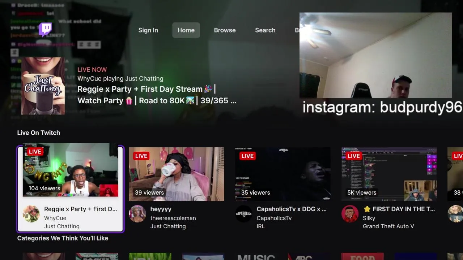Click 'Categories We Think You'll Like' heading

(x=63, y=238)
